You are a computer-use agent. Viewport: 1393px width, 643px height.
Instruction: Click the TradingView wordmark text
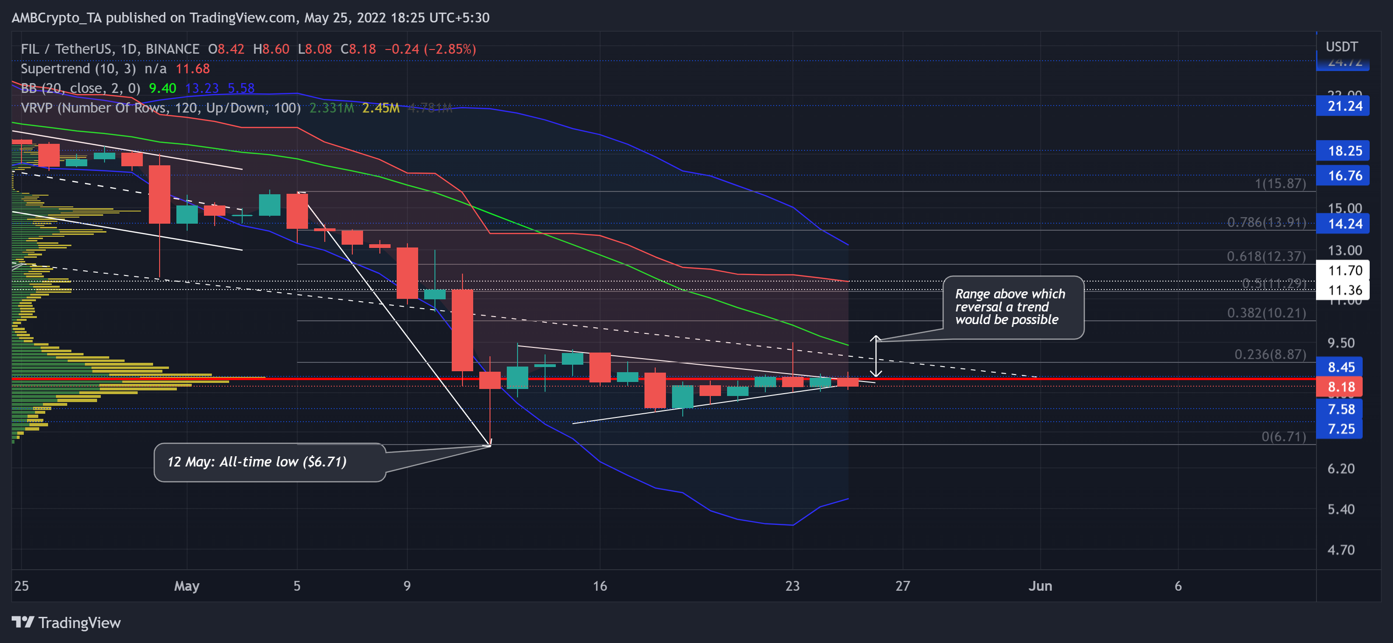pos(79,622)
